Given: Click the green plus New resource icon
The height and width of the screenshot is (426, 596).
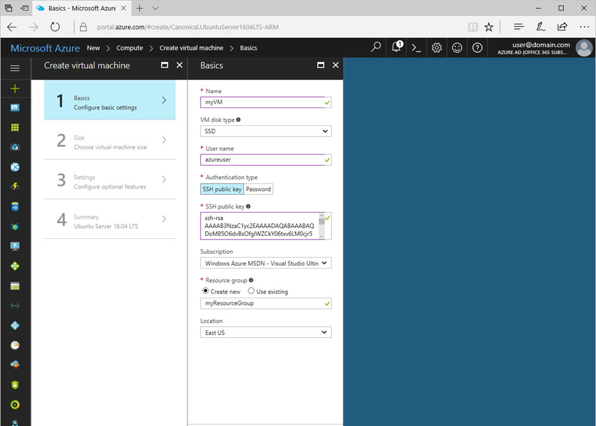Looking at the screenshot, I should 15,89.
